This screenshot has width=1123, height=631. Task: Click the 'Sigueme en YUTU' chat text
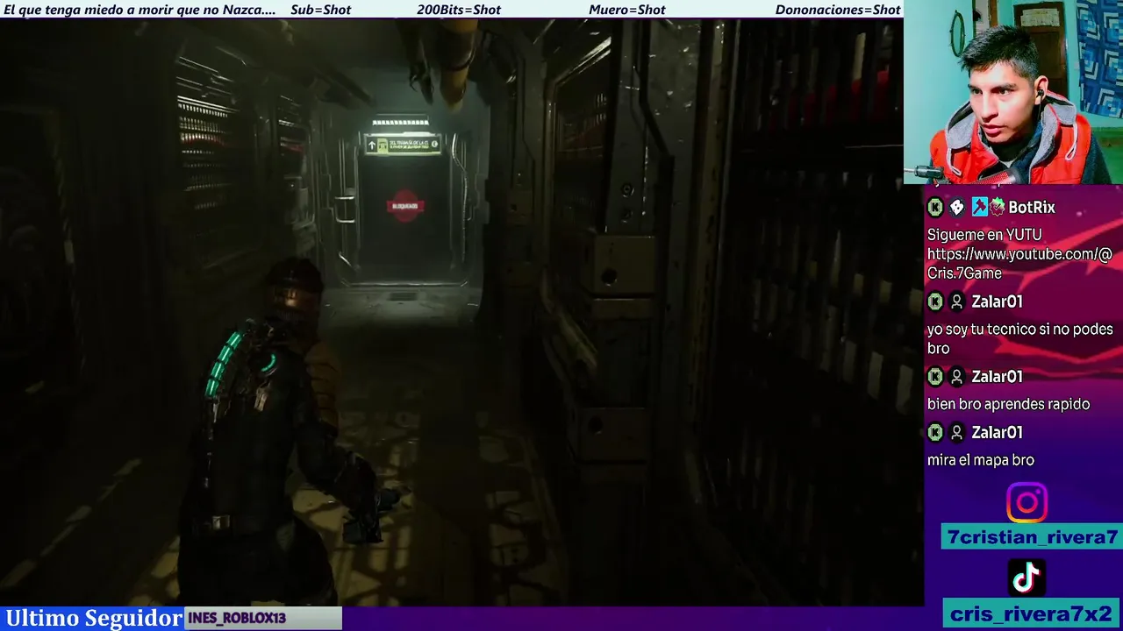(x=984, y=235)
